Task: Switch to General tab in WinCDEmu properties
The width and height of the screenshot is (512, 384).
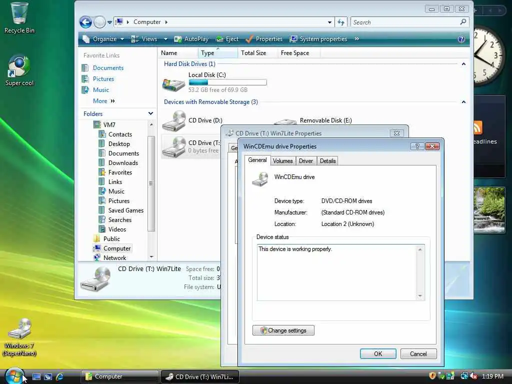Action: (x=257, y=160)
